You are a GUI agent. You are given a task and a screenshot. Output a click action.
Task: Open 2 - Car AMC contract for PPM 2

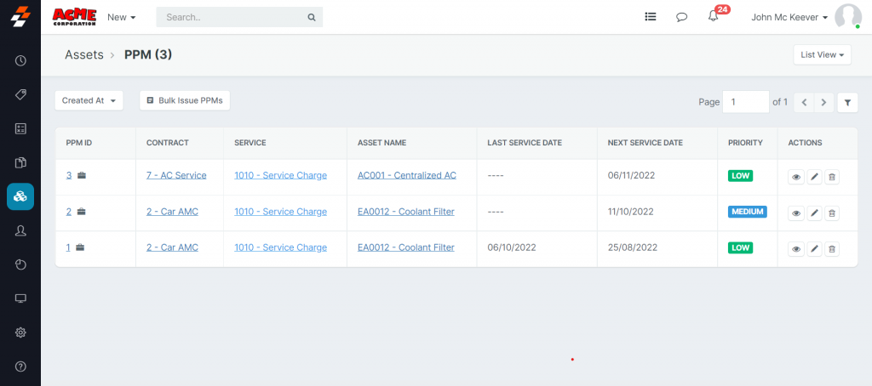tap(172, 212)
